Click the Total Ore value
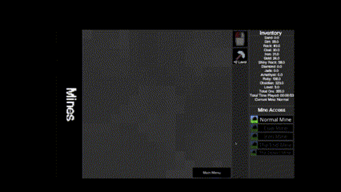The image size is (341, 192). [x=272, y=91]
